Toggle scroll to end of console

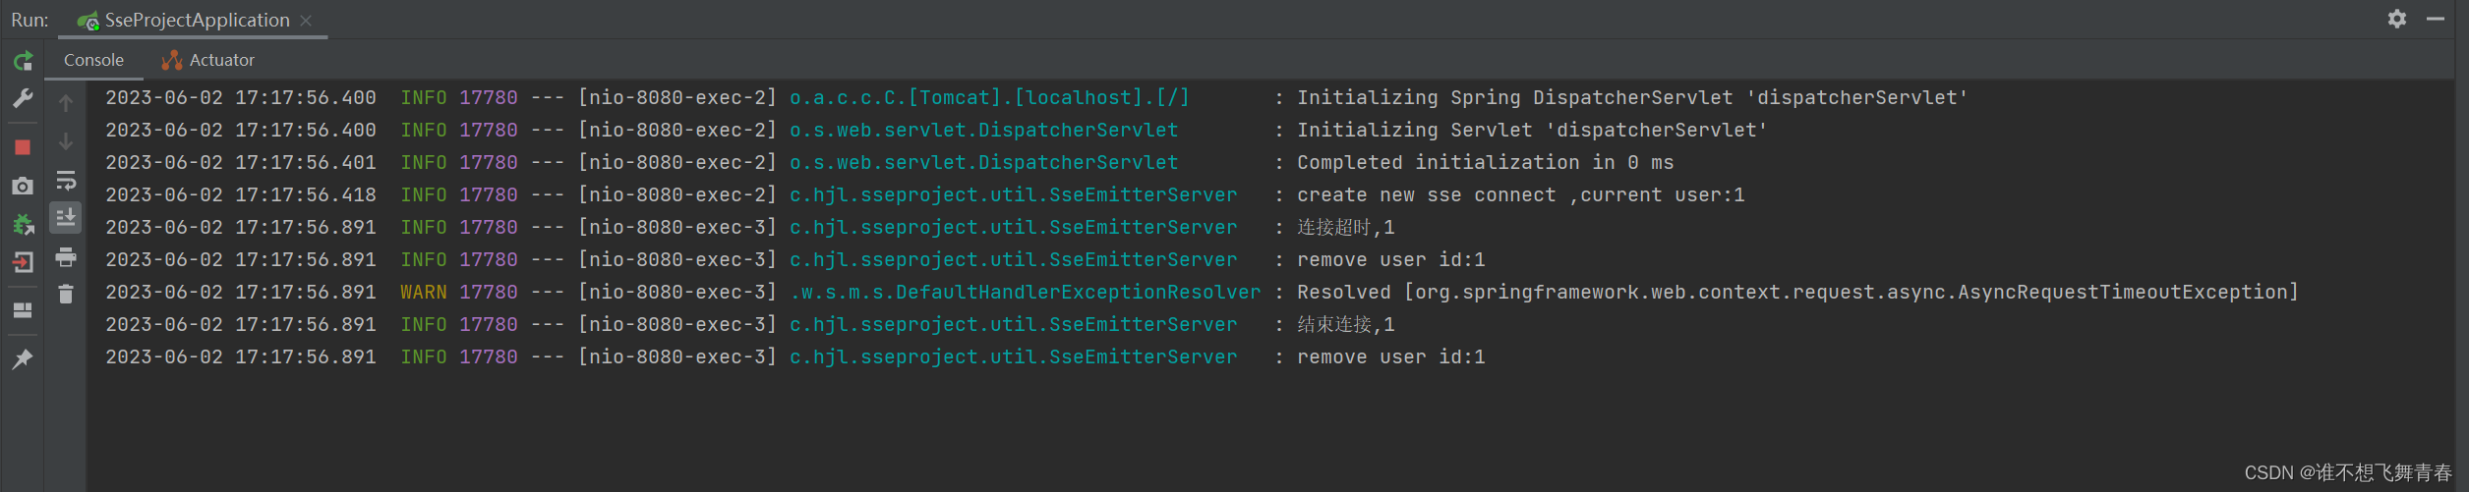click(66, 218)
